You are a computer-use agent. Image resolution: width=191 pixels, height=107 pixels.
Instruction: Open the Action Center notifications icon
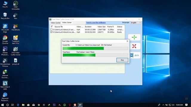(x=186, y=105)
